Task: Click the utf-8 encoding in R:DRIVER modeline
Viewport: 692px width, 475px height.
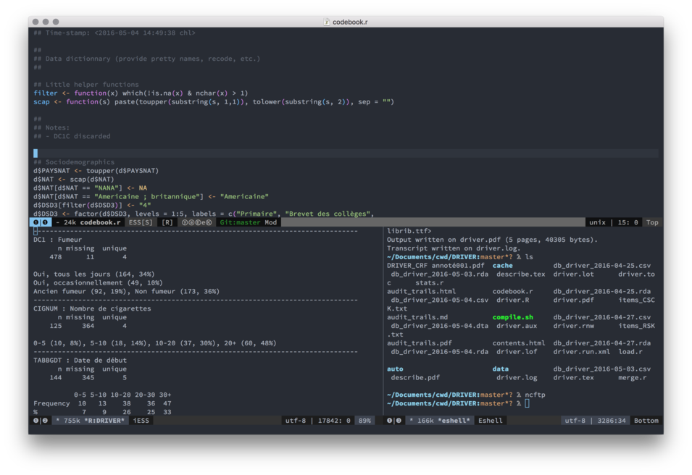Action: pos(296,421)
